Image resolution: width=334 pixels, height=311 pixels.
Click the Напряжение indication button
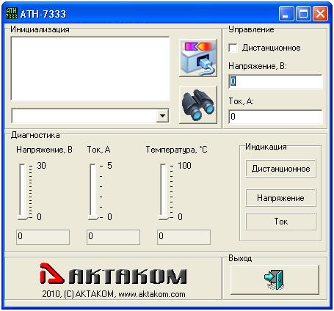pyautogui.click(x=280, y=198)
